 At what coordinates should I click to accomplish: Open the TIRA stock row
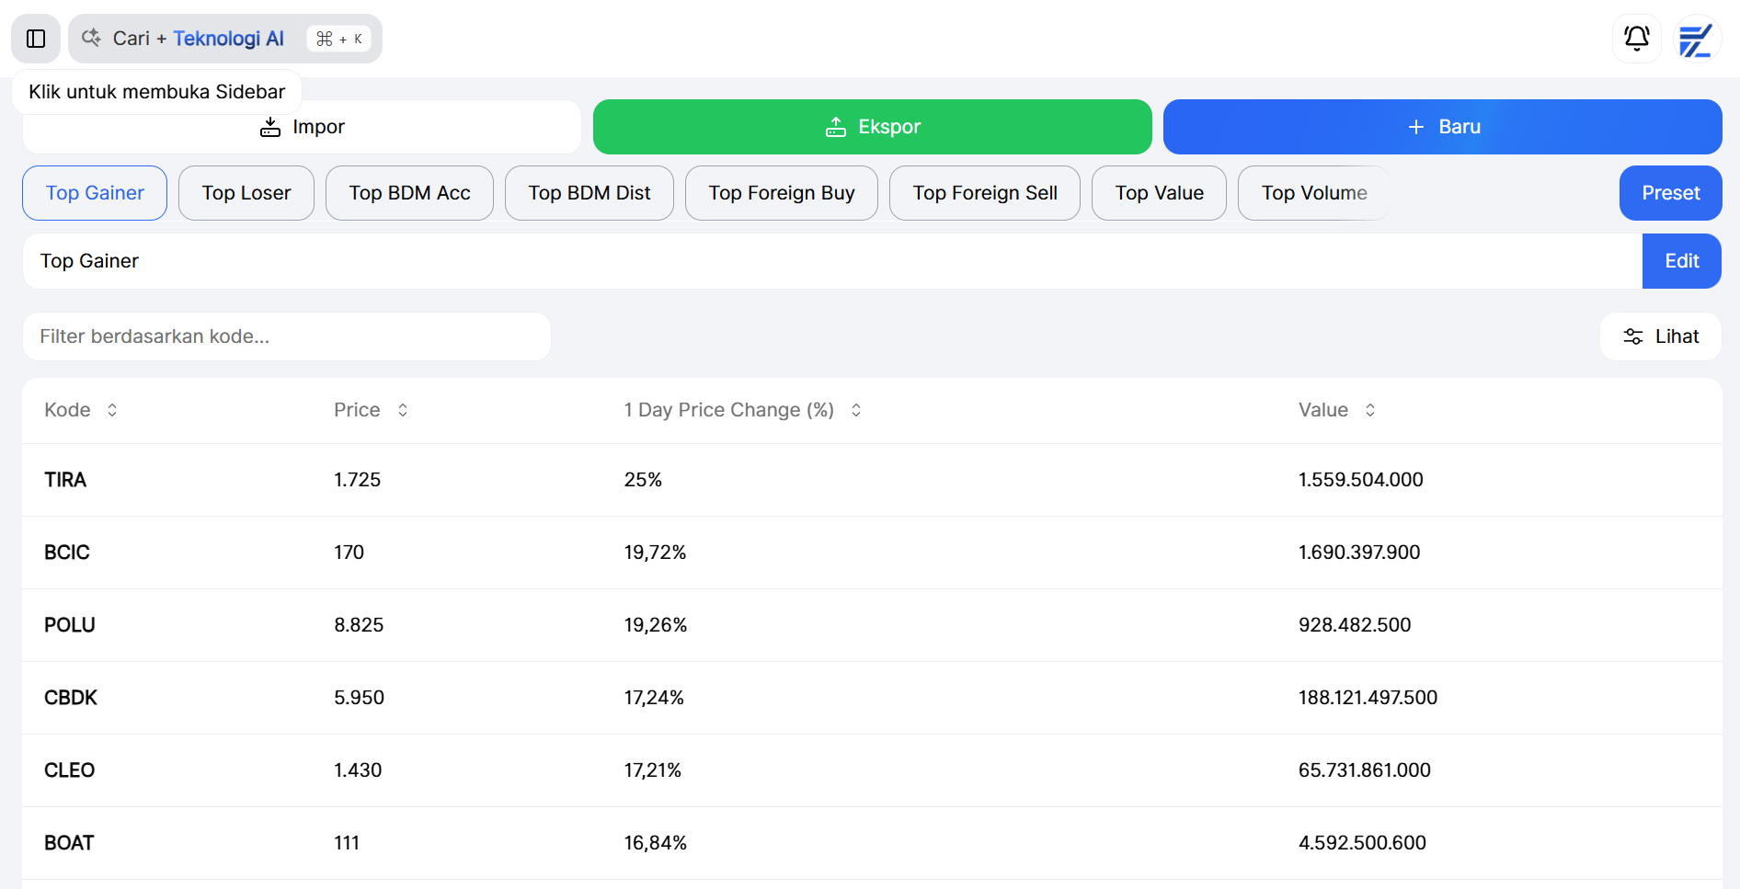click(x=65, y=480)
